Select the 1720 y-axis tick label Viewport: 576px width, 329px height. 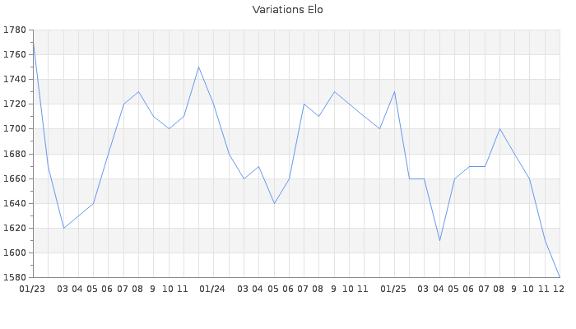15,104
